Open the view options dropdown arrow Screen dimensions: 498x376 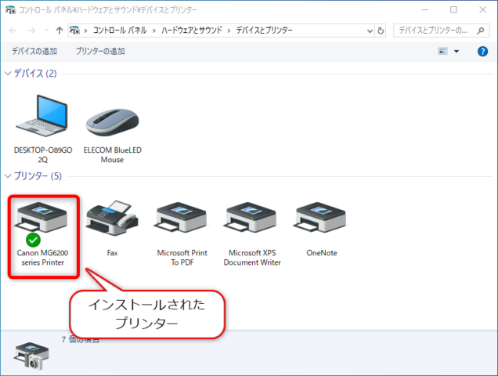(456, 51)
